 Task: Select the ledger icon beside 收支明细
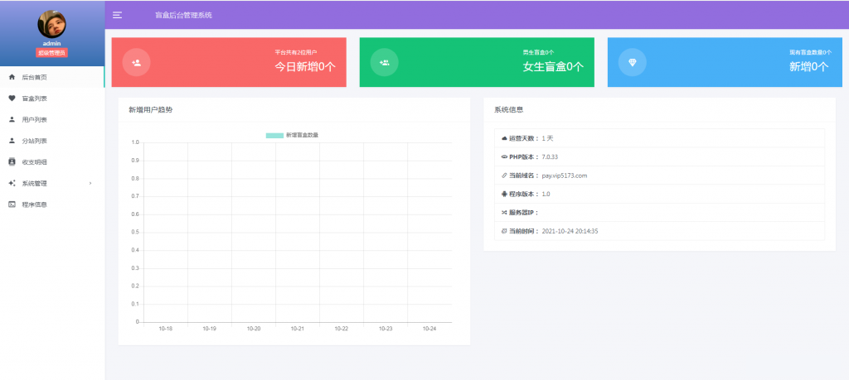pyautogui.click(x=12, y=161)
